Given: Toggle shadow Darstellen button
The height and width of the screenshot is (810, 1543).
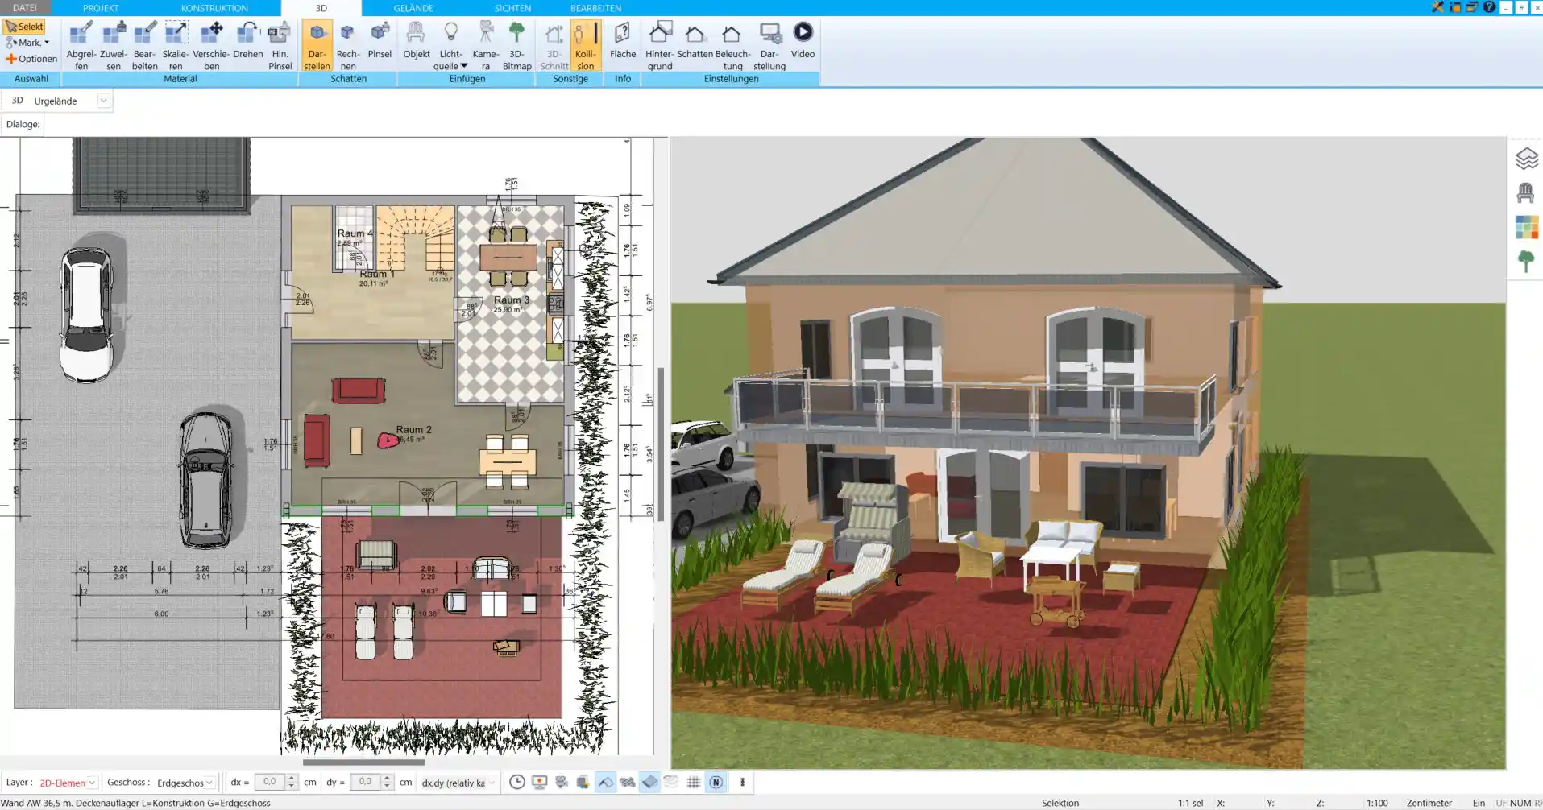Looking at the screenshot, I should coord(317,46).
